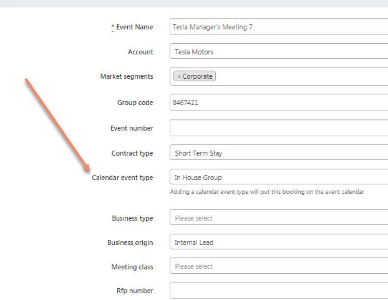Open Calendar event type In House Group dropdown
The image size is (388, 300).
278,177
